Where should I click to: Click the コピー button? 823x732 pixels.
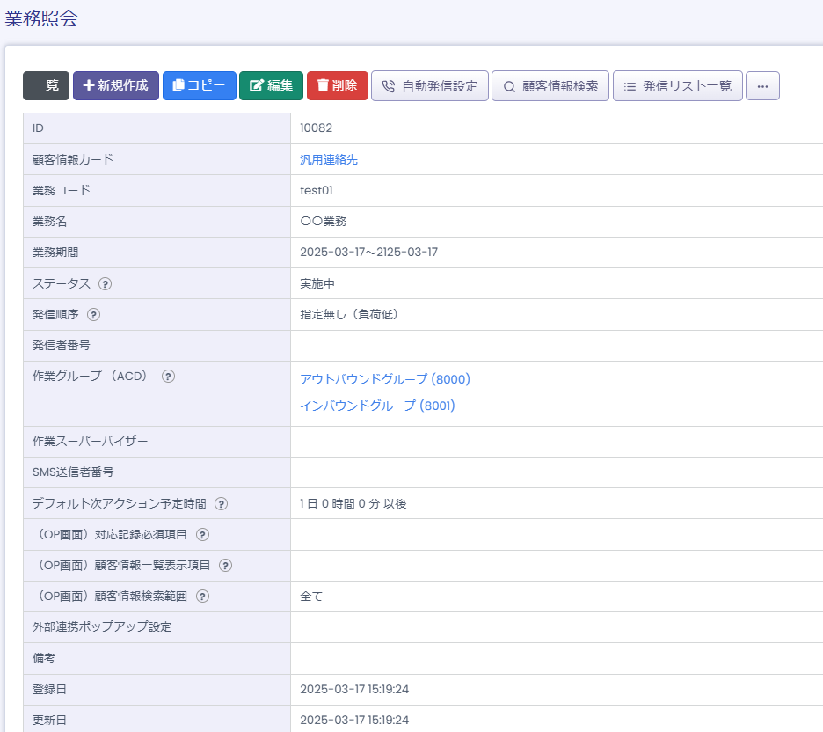(200, 85)
